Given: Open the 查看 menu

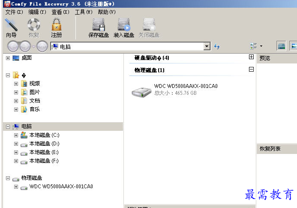Looking at the screenshot, I should (x=60, y=12).
